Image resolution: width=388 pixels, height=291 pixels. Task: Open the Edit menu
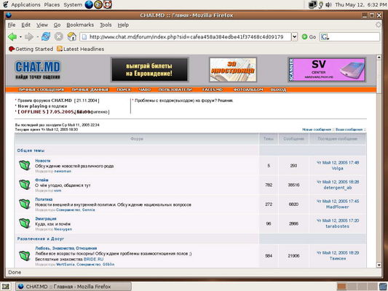coord(25,25)
